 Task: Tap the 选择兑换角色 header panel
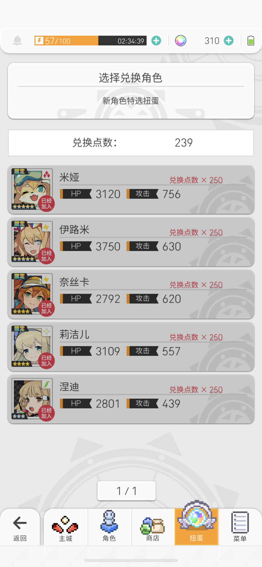(x=131, y=91)
